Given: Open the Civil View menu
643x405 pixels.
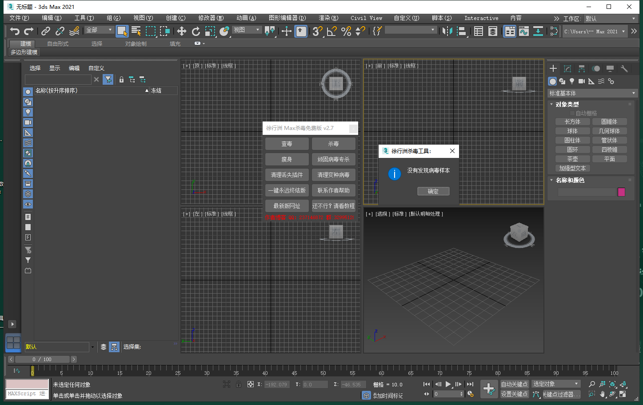Looking at the screenshot, I should click(x=366, y=18).
